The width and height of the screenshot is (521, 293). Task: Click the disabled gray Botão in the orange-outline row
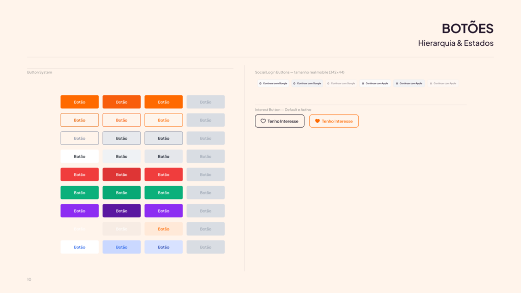(206, 120)
